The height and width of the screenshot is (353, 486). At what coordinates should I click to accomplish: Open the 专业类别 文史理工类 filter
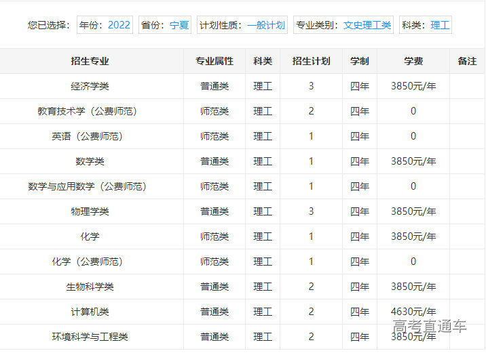point(343,25)
